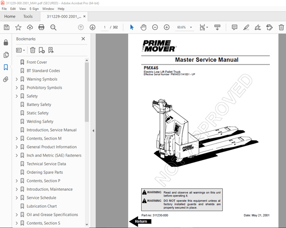Click the scrolling mode icon

(217, 27)
